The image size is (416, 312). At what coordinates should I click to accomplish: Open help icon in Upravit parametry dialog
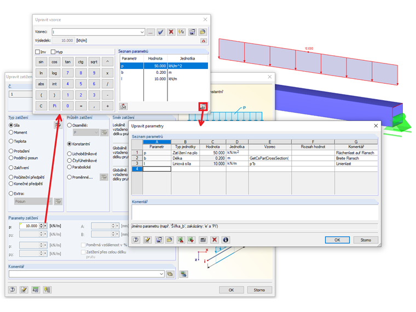(136, 240)
